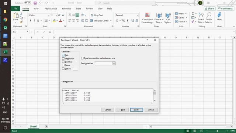Click the Finish button in wizard

pos(151,110)
